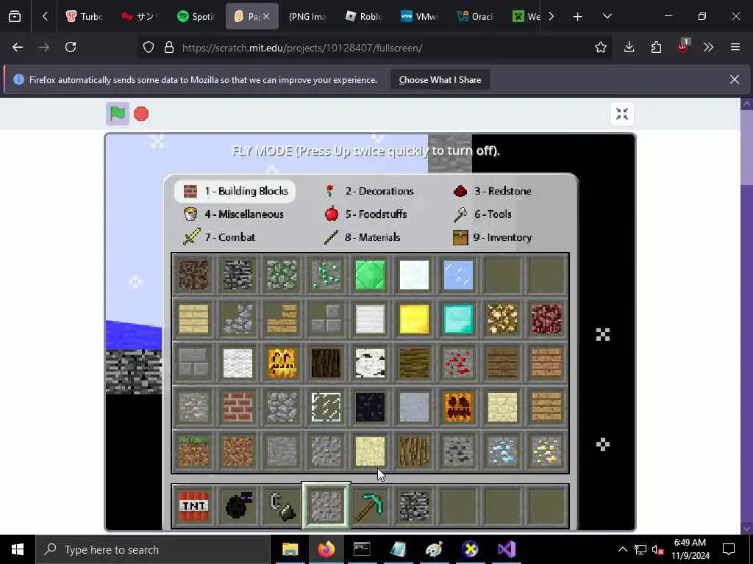Choose the netherrack block
Viewport: 753px width, 564px height.
pos(546,319)
